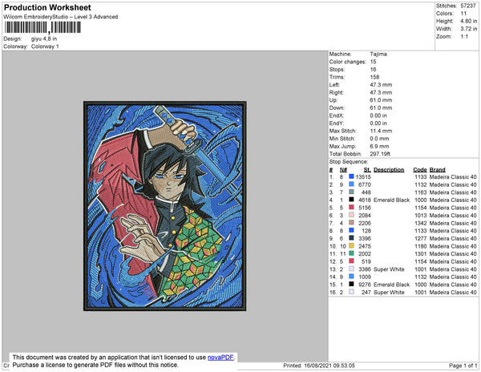The image size is (481, 372).
Task: Click the Stitches value '57237'
Action: pyautogui.click(x=468, y=6)
